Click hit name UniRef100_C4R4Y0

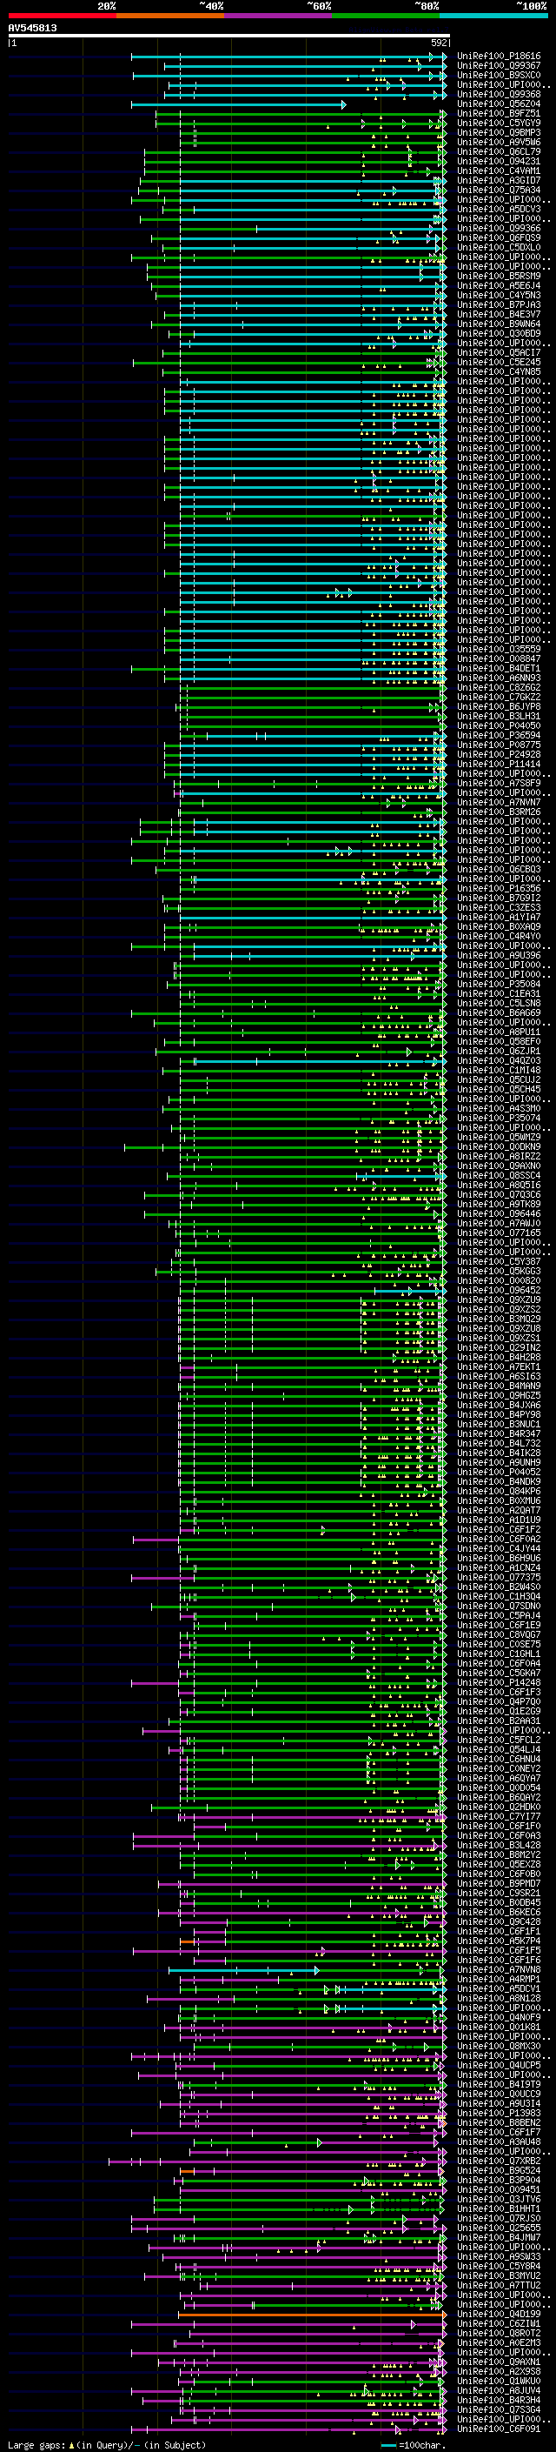pos(498,936)
